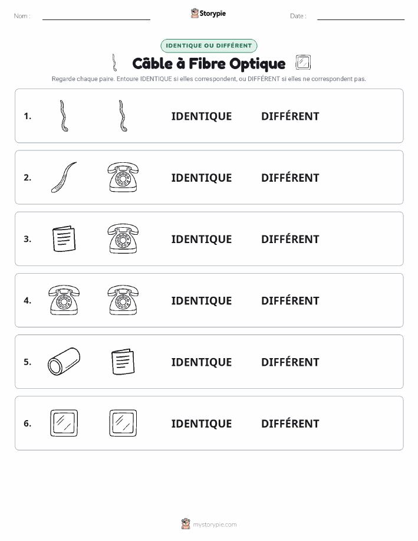
Task: Select DIFFÉRENT for row 5
Action: (x=290, y=362)
